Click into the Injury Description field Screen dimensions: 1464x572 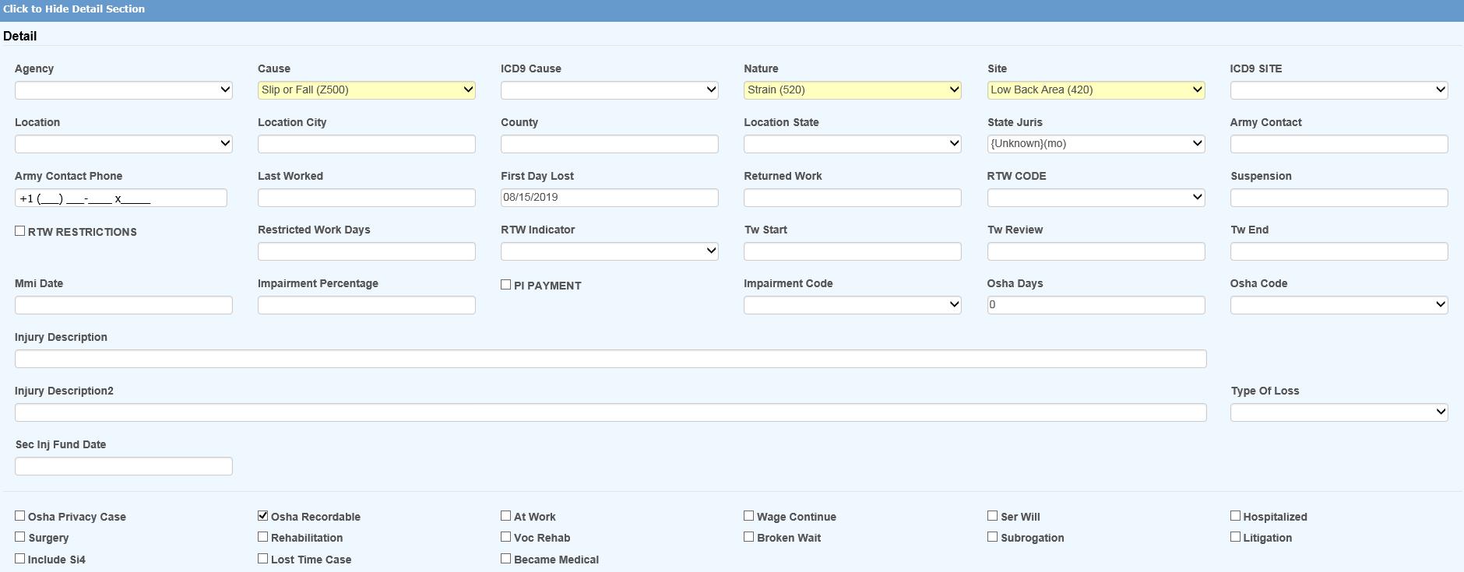[x=610, y=359]
